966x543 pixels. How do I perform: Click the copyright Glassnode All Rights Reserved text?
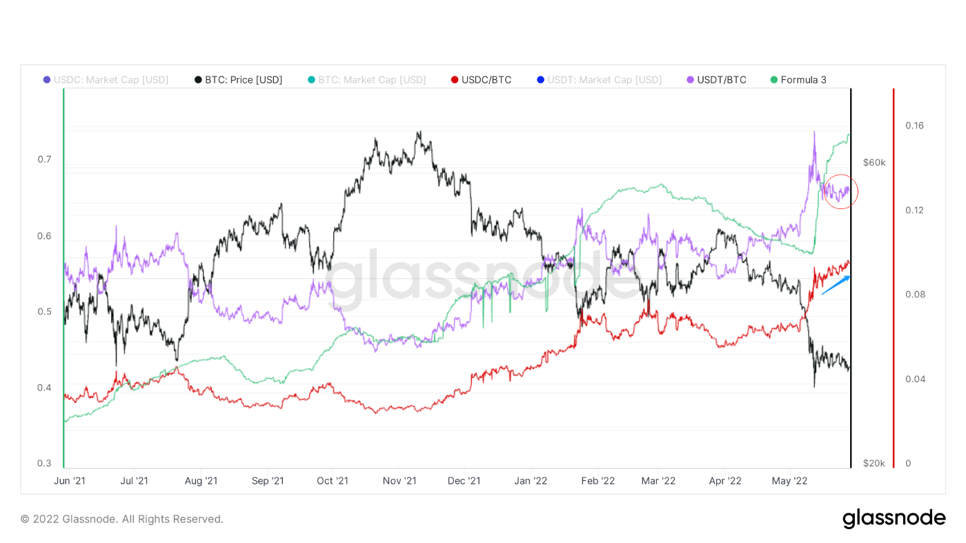(121, 519)
